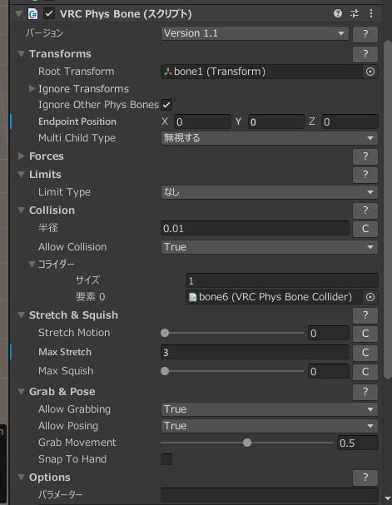Click Endpoint Position X field
Screen dimensions: 392x505
click(202, 121)
